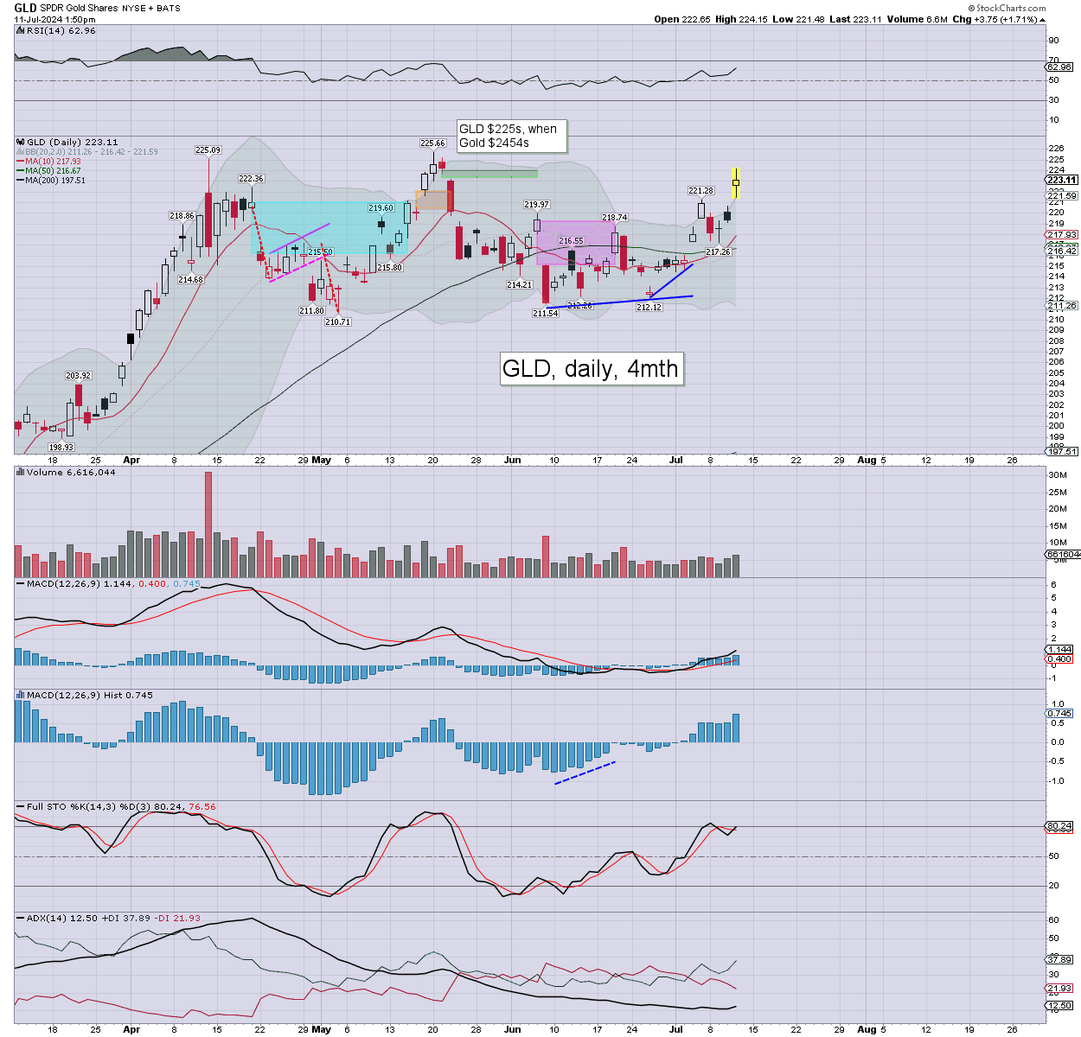Click the yellow highlighted latest candlestick

[x=735, y=182]
